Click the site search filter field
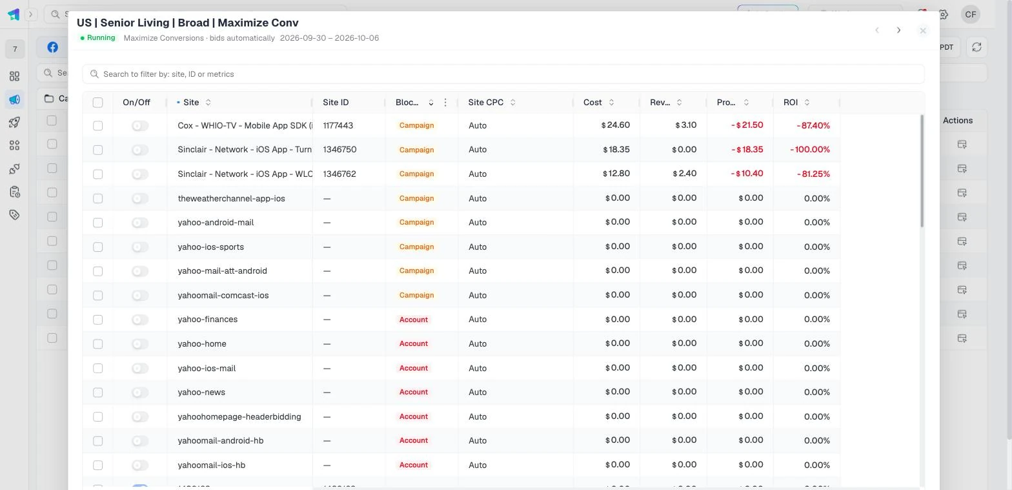The image size is (1012, 490). tap(503, 74)
